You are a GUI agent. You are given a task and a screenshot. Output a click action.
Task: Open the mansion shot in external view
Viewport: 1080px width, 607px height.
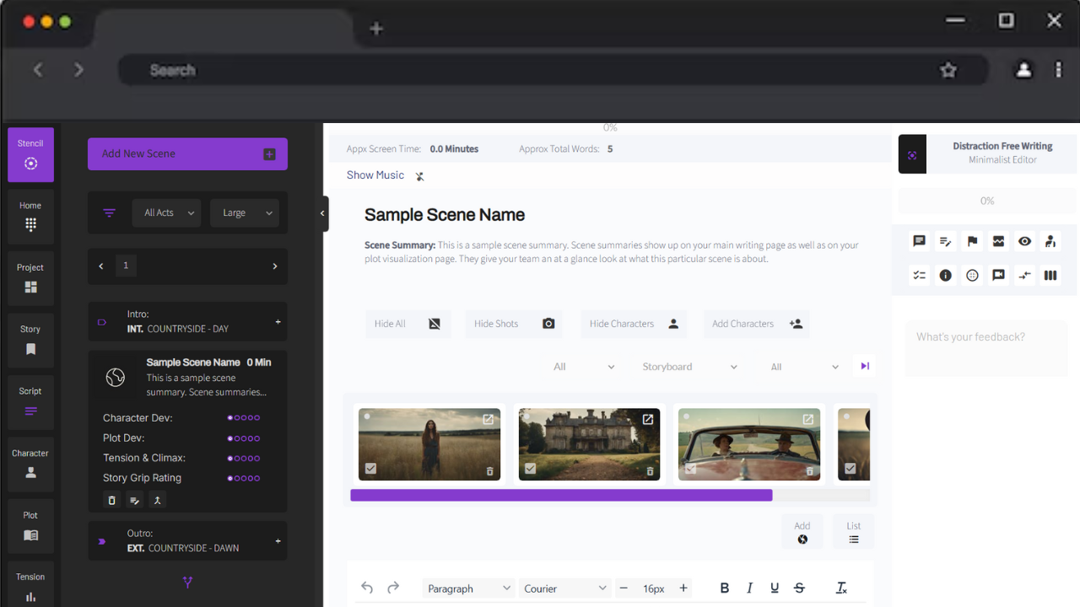[648, 419]
